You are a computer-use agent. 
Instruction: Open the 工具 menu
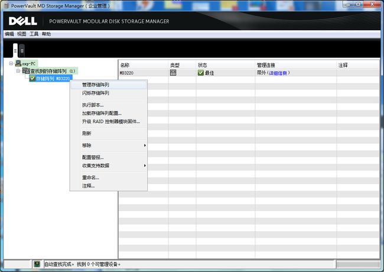pos(34,34)
